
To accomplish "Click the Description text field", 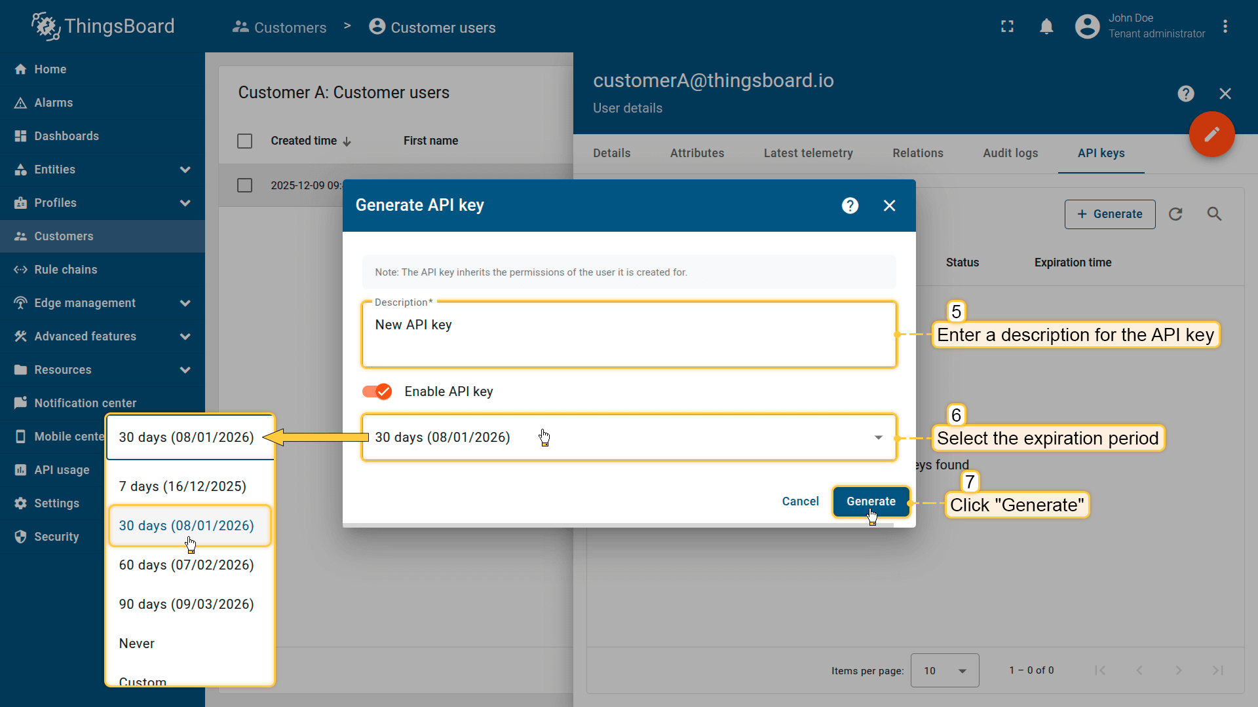I will click(628, 335).
